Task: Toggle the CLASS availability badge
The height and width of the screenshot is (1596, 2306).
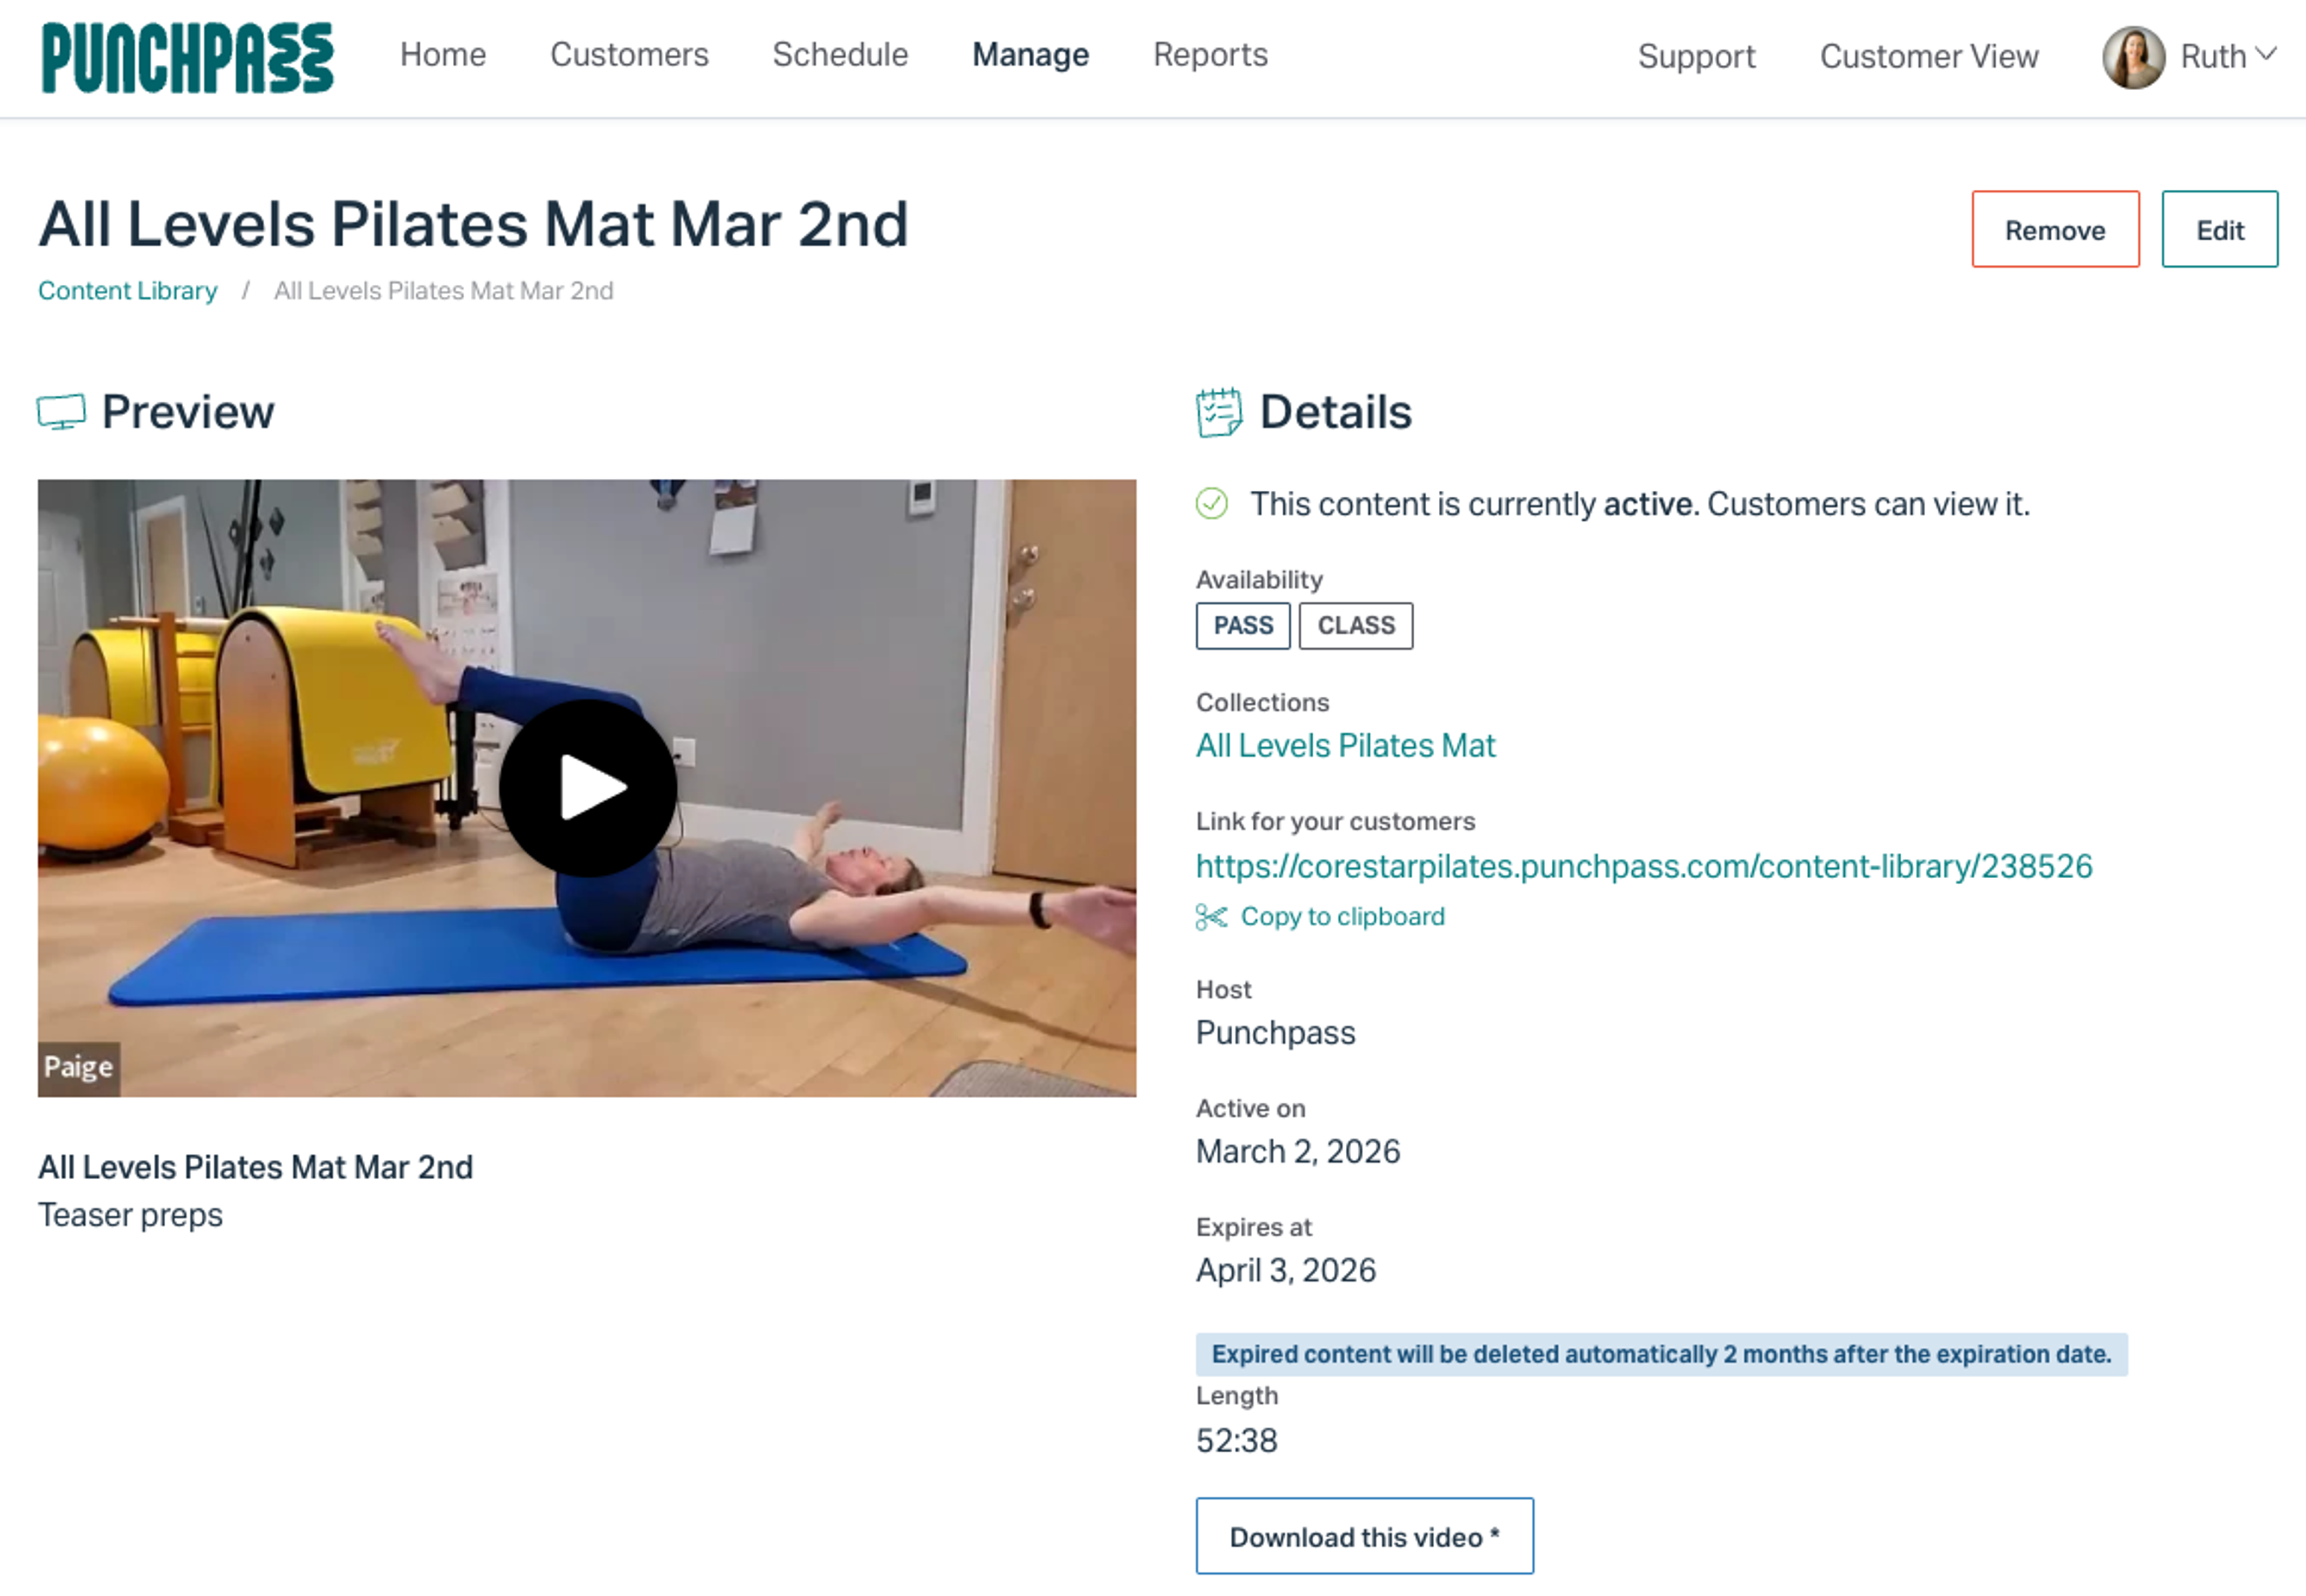Action: [1355, 626]
